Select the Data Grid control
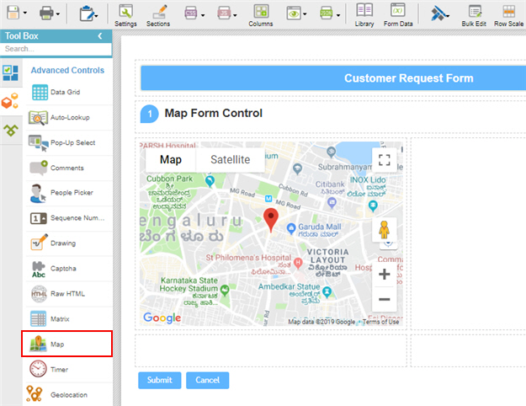526x406 pixels. click(69, 93)
